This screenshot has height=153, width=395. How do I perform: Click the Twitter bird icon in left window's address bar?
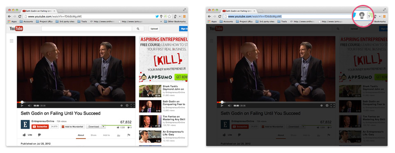157,16
